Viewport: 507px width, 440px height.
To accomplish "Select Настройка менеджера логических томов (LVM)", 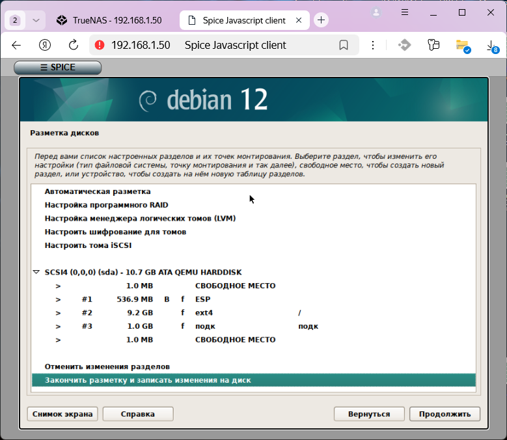I will tap(254, 219).
